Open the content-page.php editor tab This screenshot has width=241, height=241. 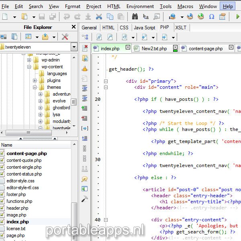pyautogui.click(x=205, y=48)
